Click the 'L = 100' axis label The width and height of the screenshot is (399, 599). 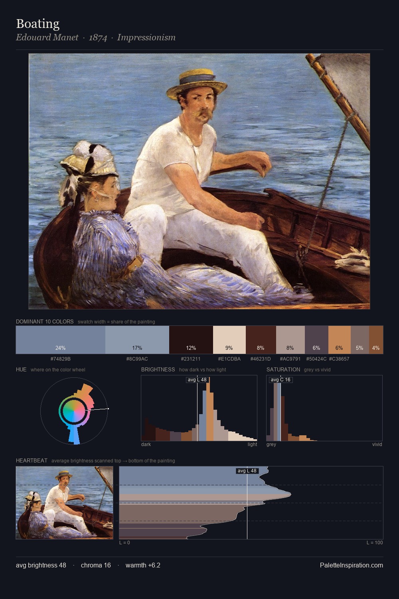(x=375, y=543)
